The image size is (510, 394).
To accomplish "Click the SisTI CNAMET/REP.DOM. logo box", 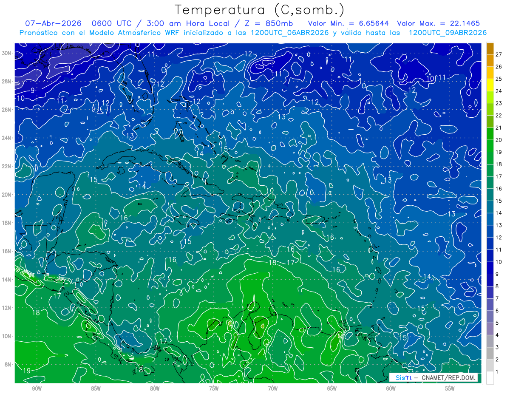I will pyautogui.click(x=433, y=377).
